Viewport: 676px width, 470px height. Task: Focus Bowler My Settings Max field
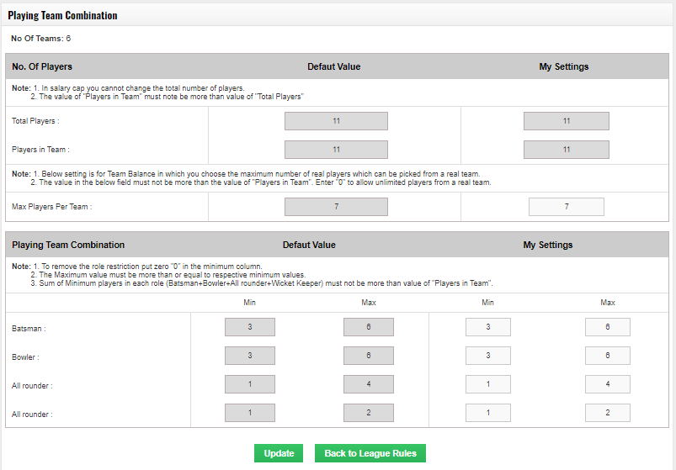(x=608, y=356)
